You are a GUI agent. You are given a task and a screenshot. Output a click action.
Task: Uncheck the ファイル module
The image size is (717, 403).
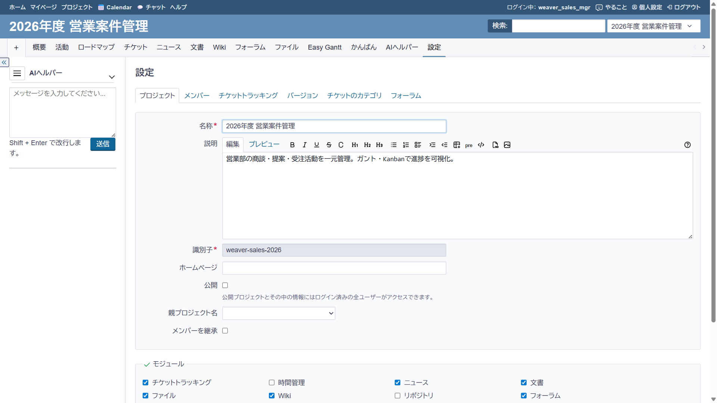click(146, 396)
